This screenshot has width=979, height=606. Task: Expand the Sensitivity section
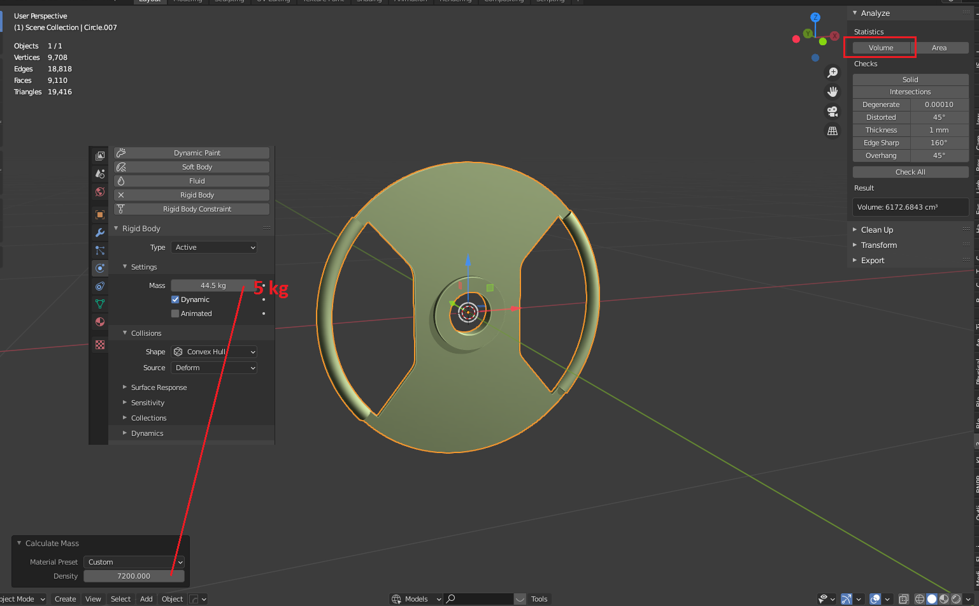[147, 403]
